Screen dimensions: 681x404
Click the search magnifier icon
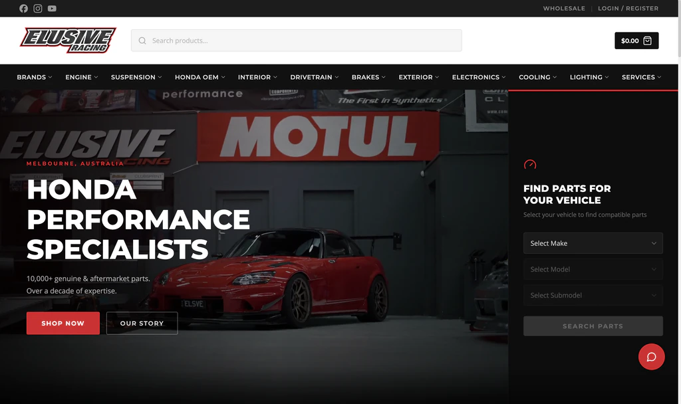142,41
